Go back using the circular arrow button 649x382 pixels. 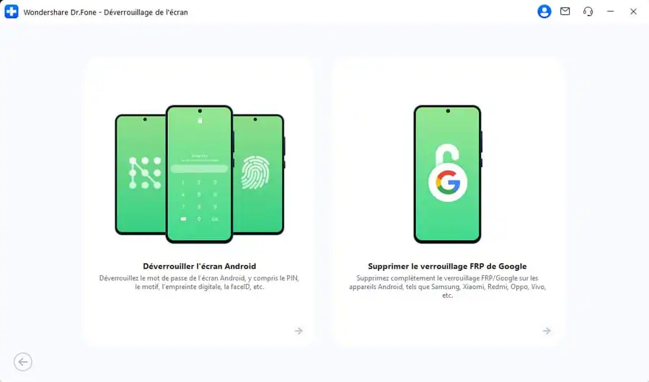tap(23, 362)
